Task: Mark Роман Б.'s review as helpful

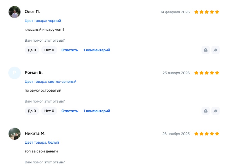Action: click(x=32, y=111)
